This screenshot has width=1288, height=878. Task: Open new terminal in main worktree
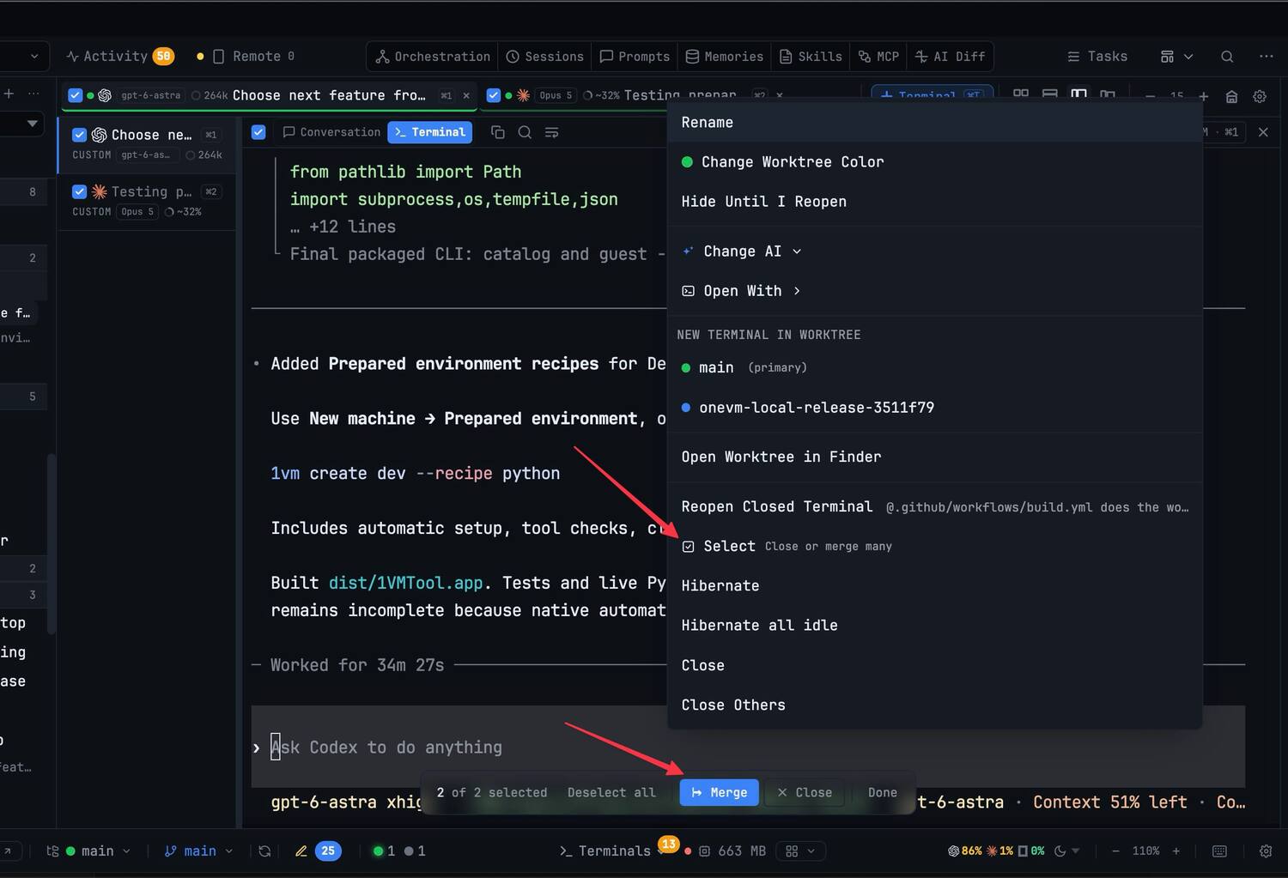pyautogui.click(x=934, y=367)
